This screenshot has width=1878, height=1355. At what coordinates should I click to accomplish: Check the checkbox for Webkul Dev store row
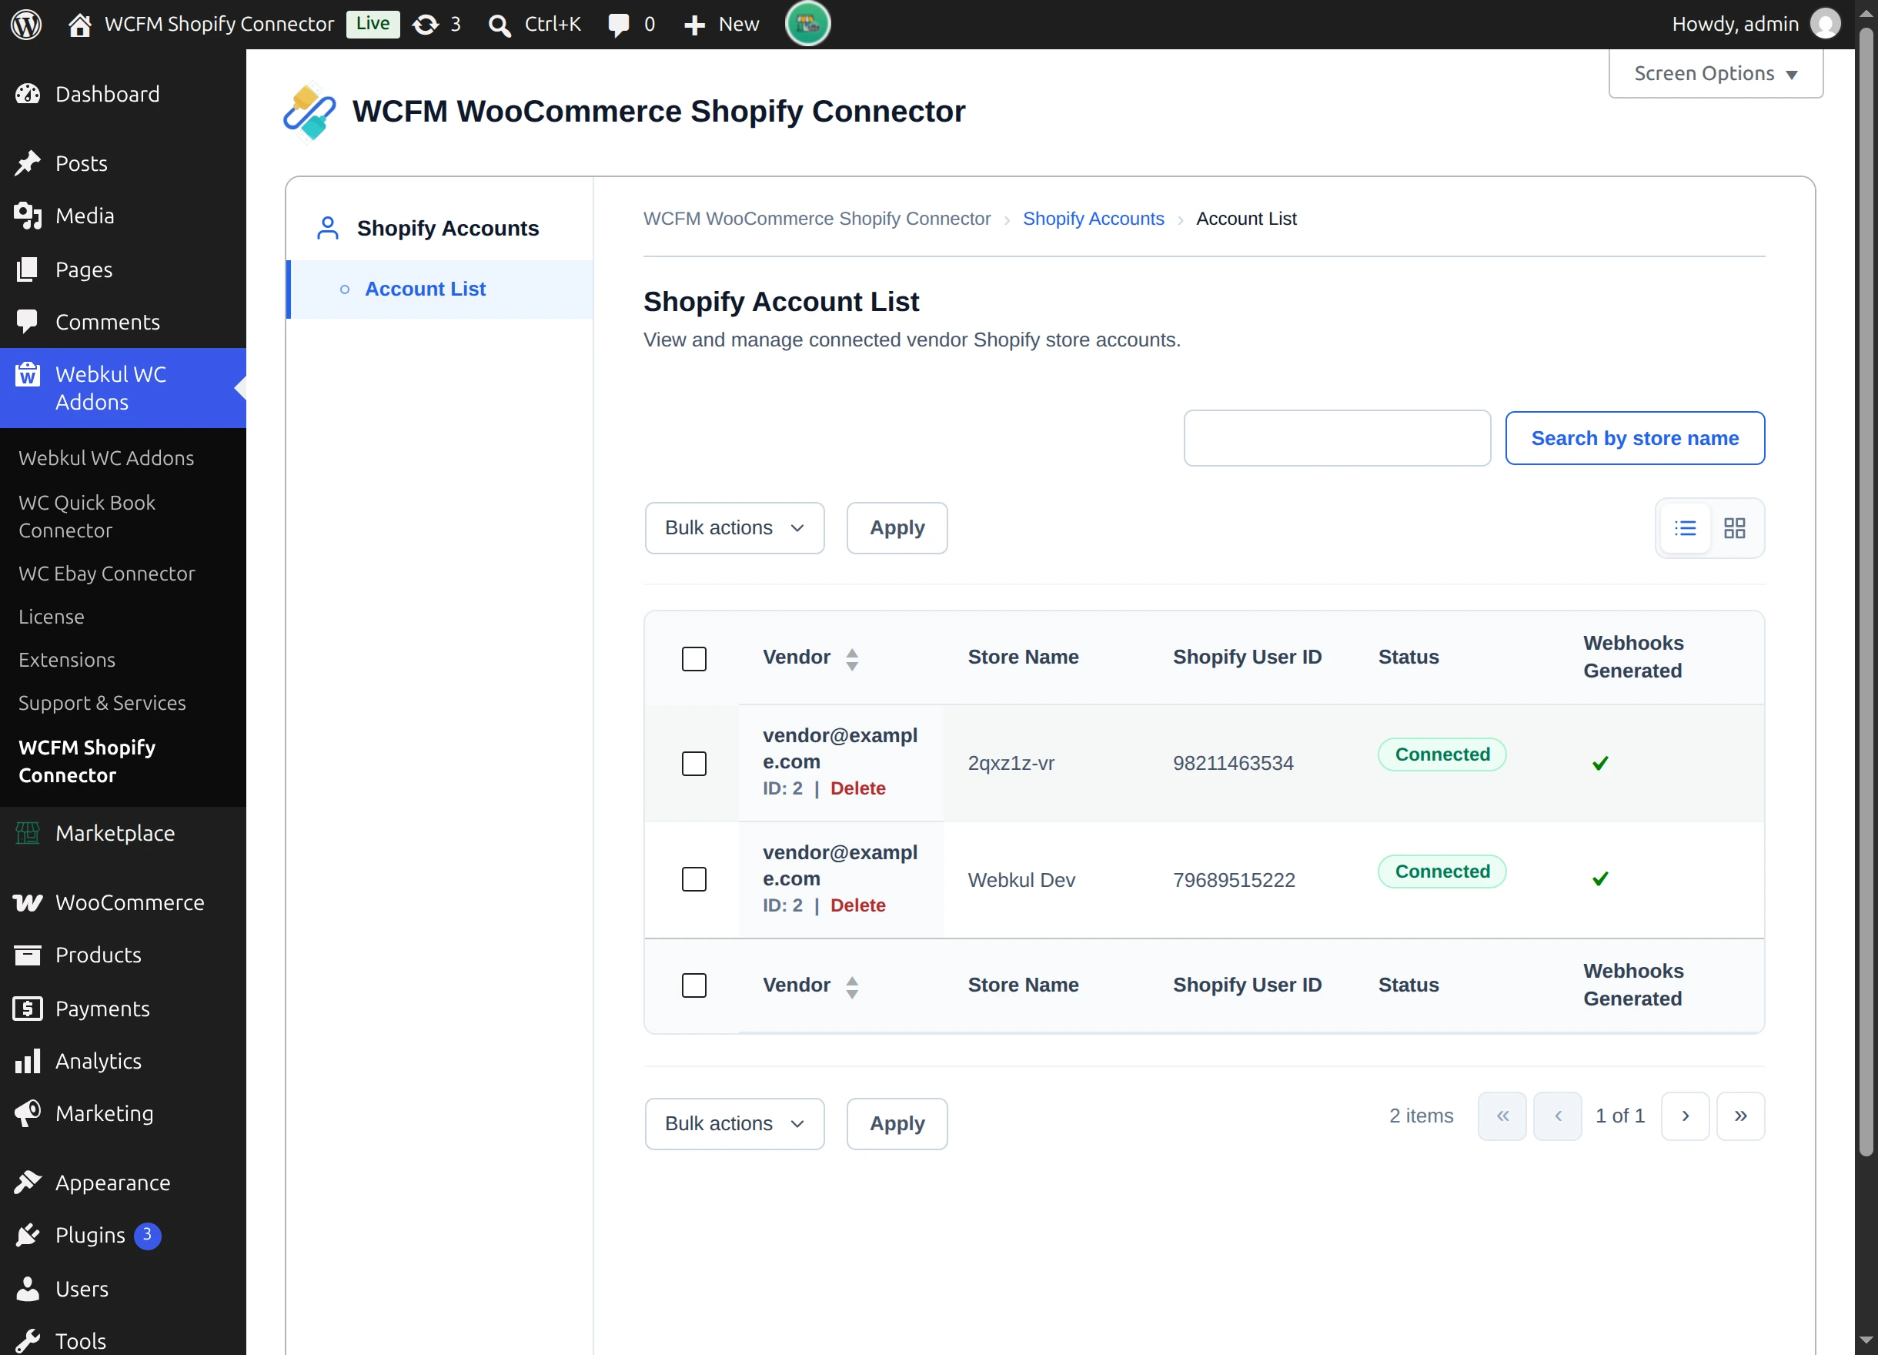click(x=693, y=878)
